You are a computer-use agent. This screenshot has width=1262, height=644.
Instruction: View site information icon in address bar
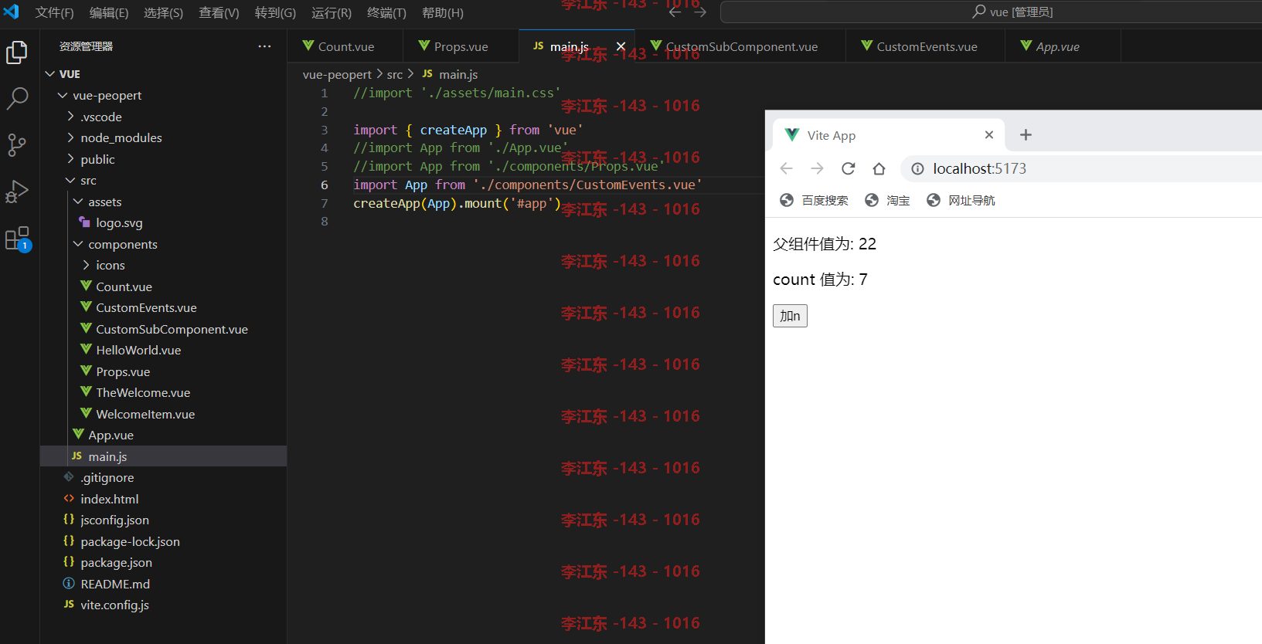point(917,169)
